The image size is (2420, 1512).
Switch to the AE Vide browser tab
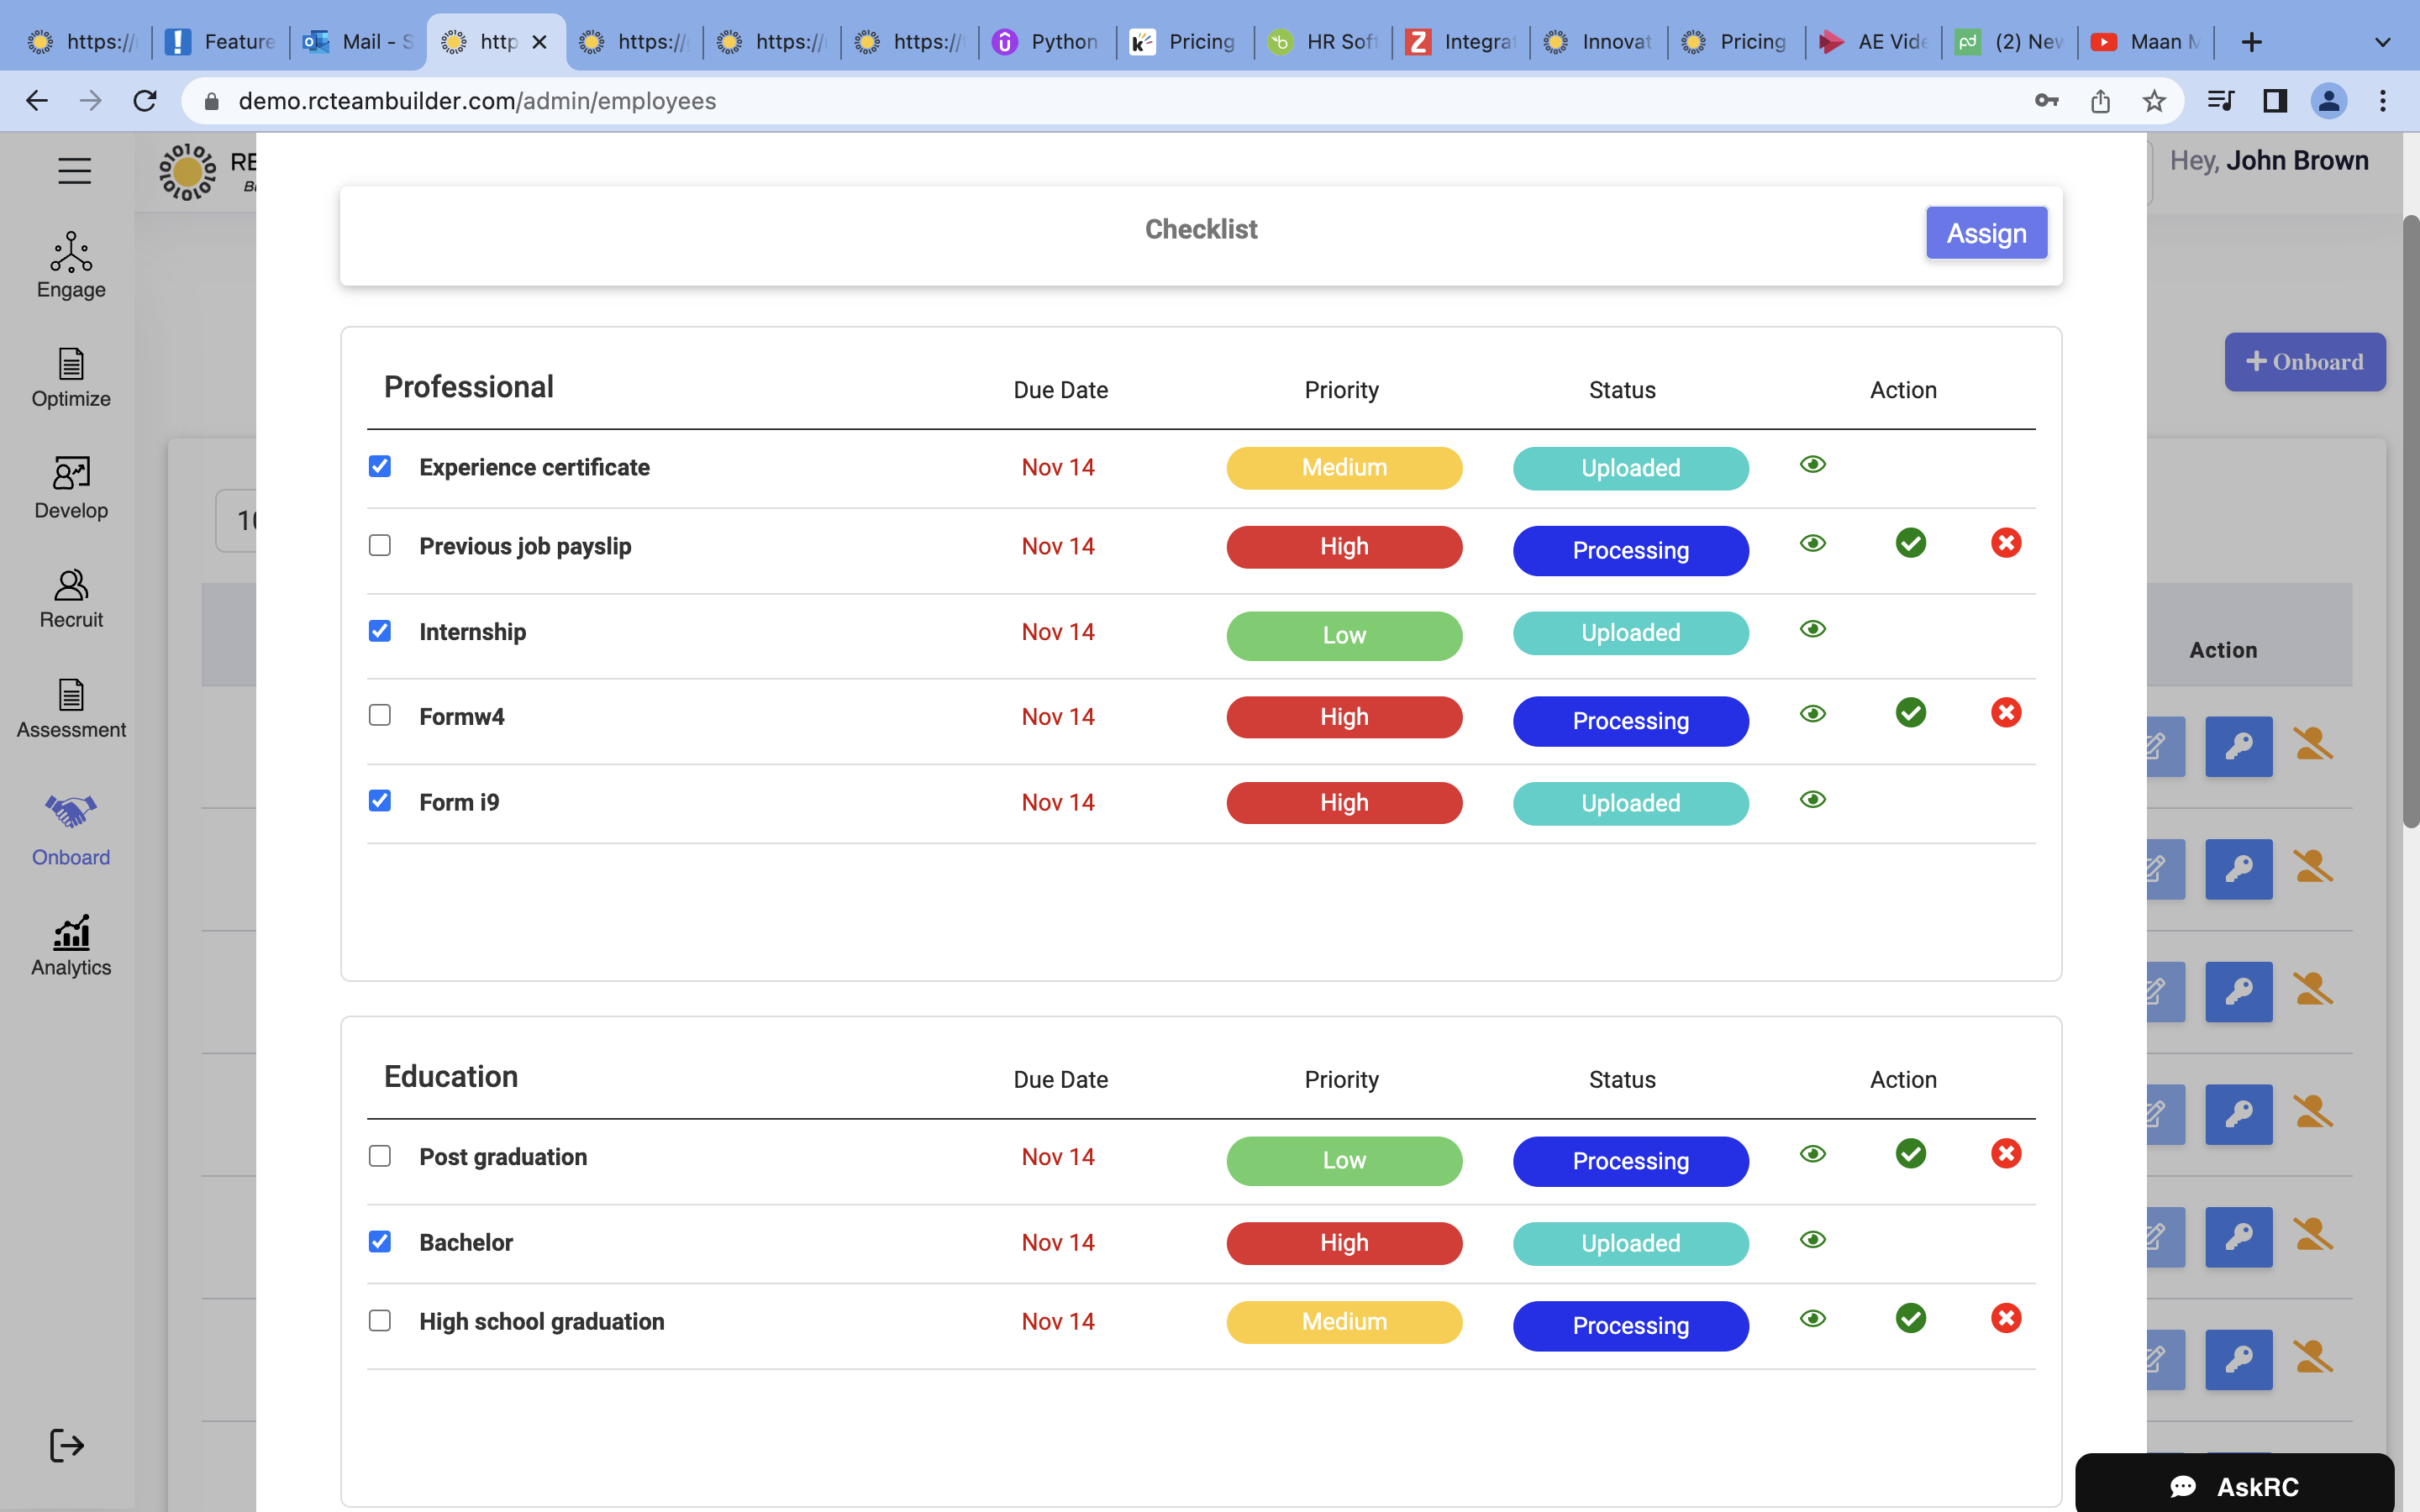coord(1873,42)
